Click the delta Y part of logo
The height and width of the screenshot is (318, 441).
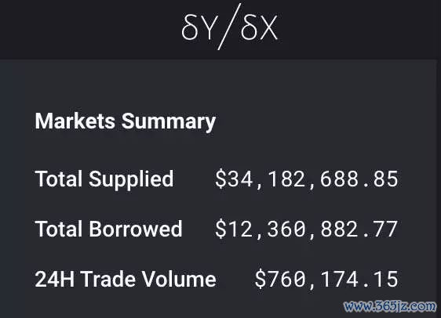pos(199,27)
